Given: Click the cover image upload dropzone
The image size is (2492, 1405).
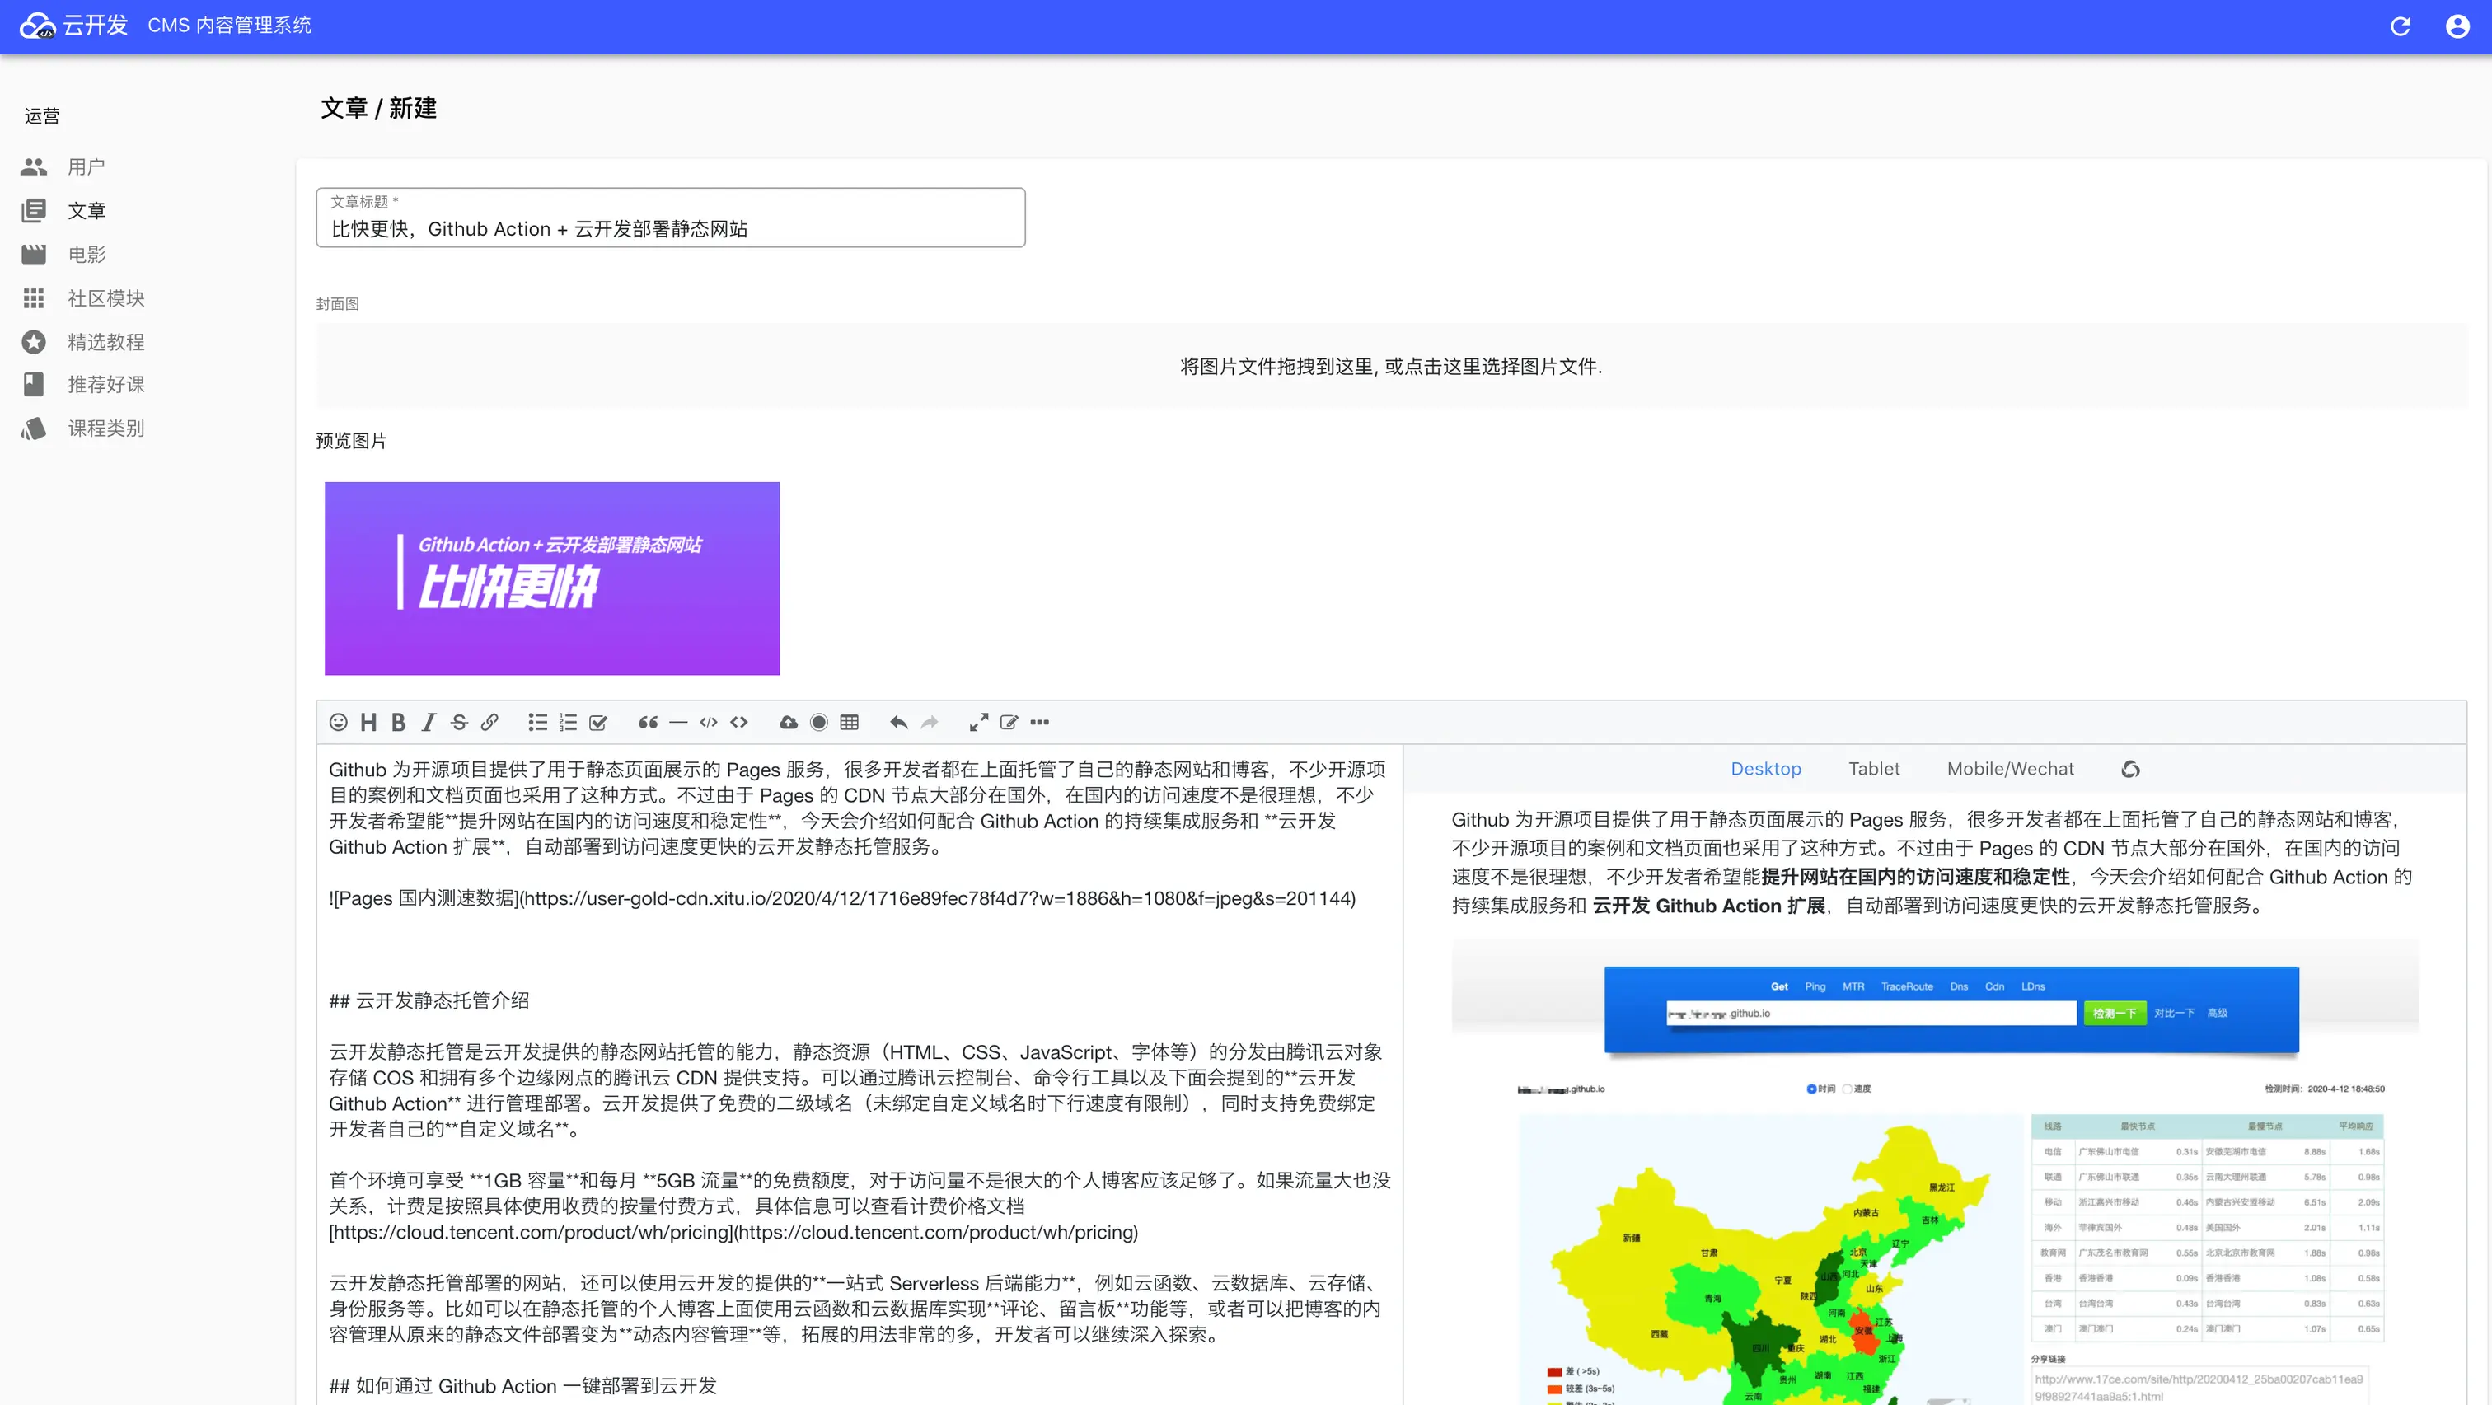Looking at the screenshot, I should pyautogui.click(x=1391, y=366).
